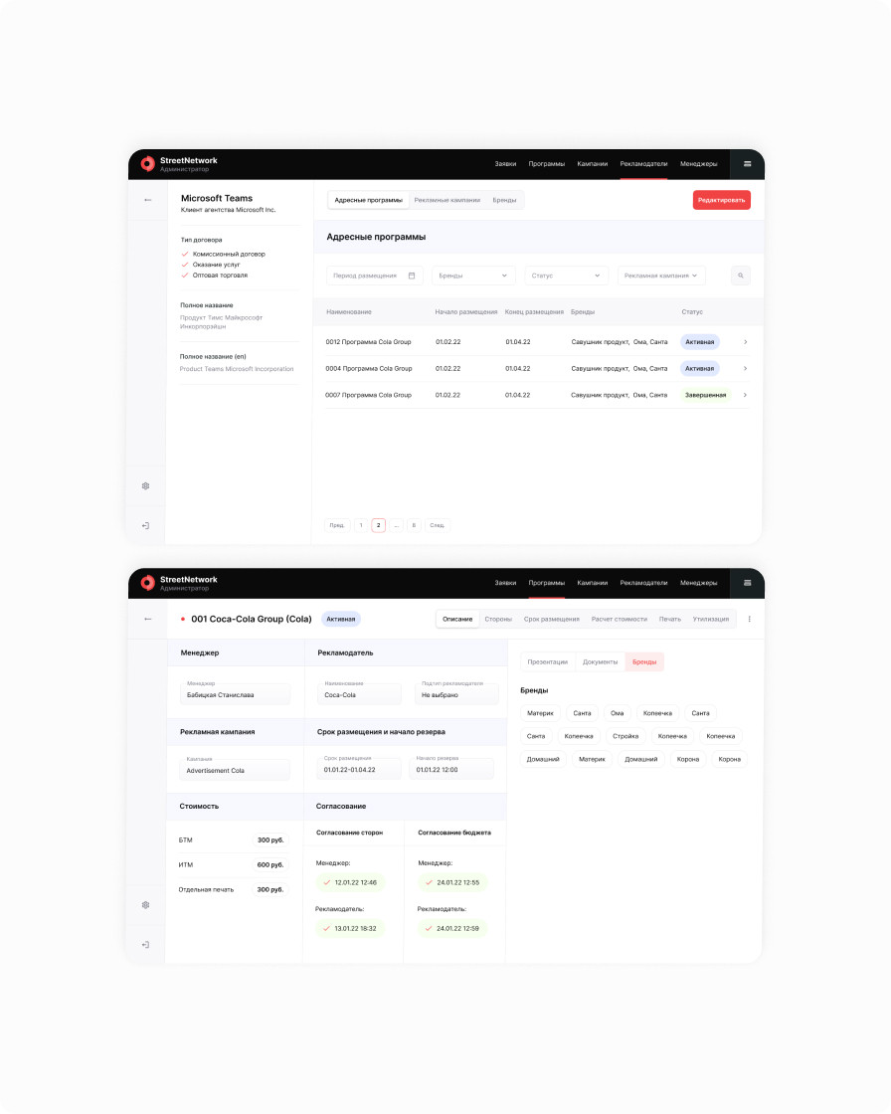Click the Начало резерва field 01.01.22 12:00

pyautogui.click(x=451, y=767)
